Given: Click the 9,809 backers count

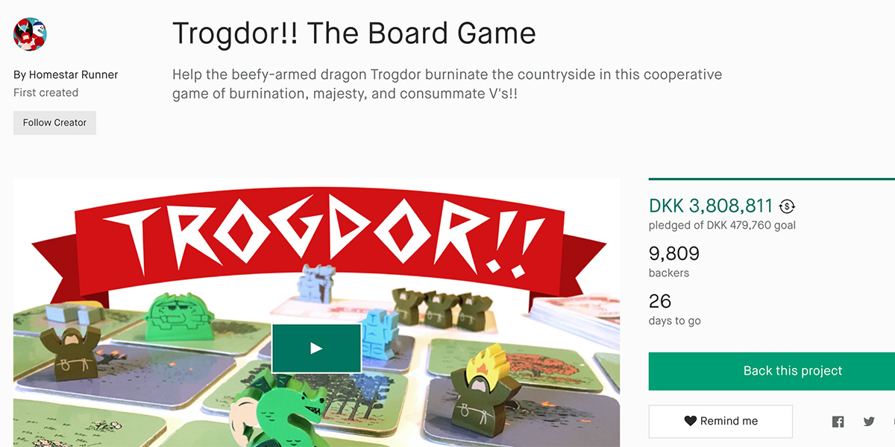Looking at the screenshot, I should coord(674,253).
